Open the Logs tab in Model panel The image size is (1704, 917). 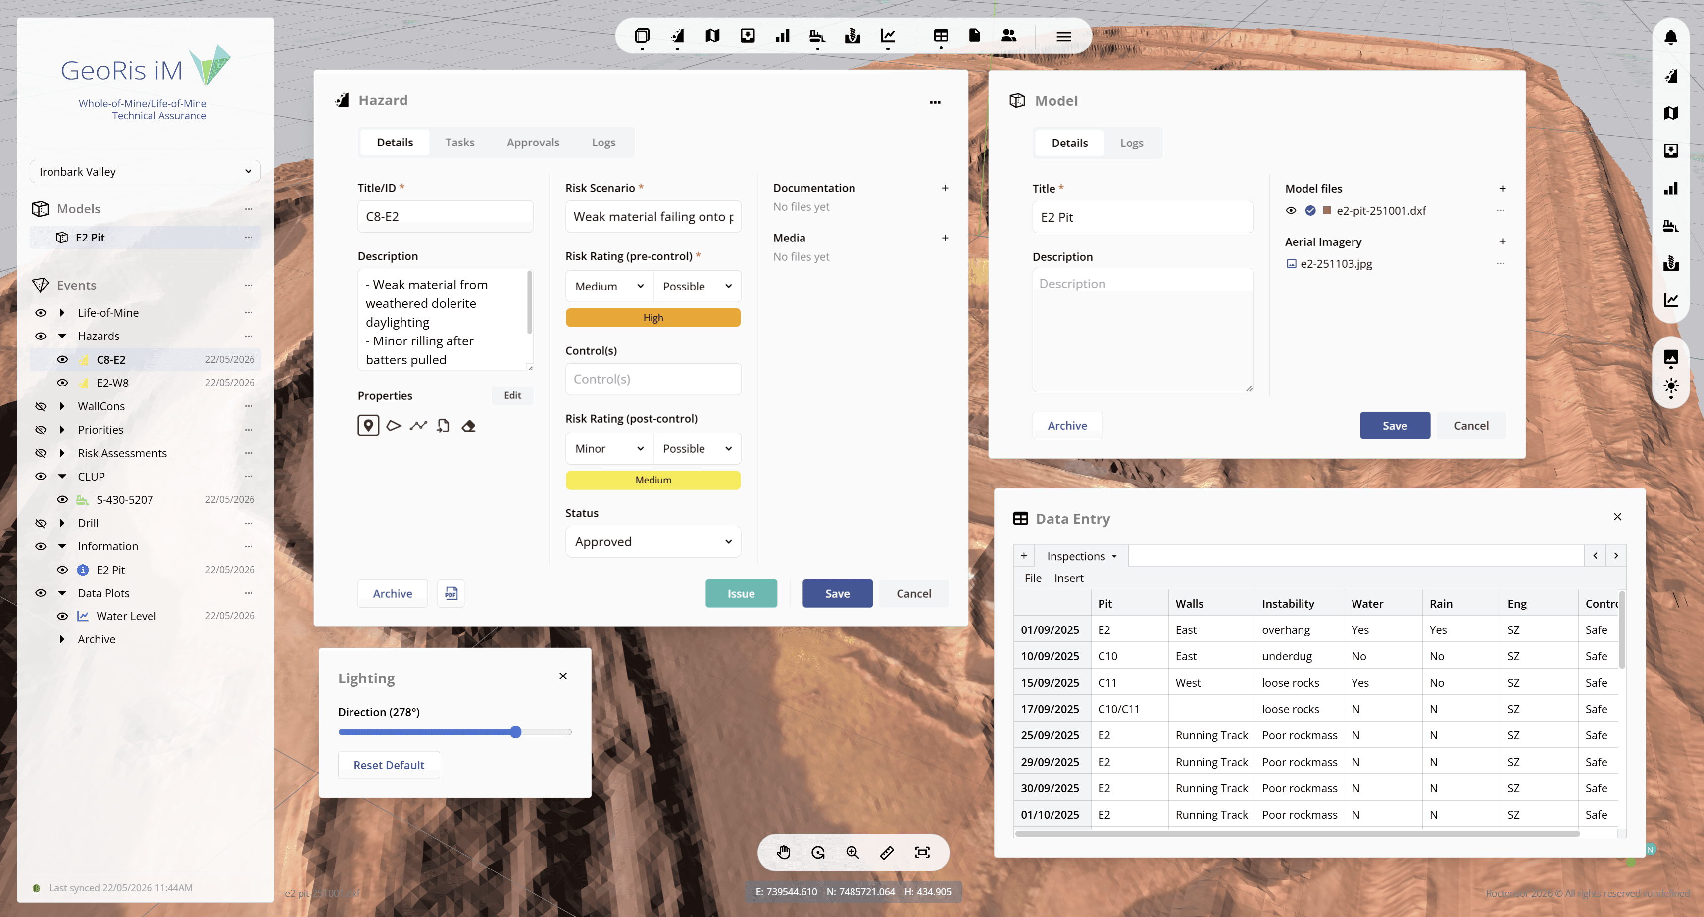1131,143
